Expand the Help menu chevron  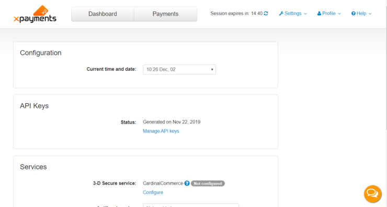[x=370, y=14]
